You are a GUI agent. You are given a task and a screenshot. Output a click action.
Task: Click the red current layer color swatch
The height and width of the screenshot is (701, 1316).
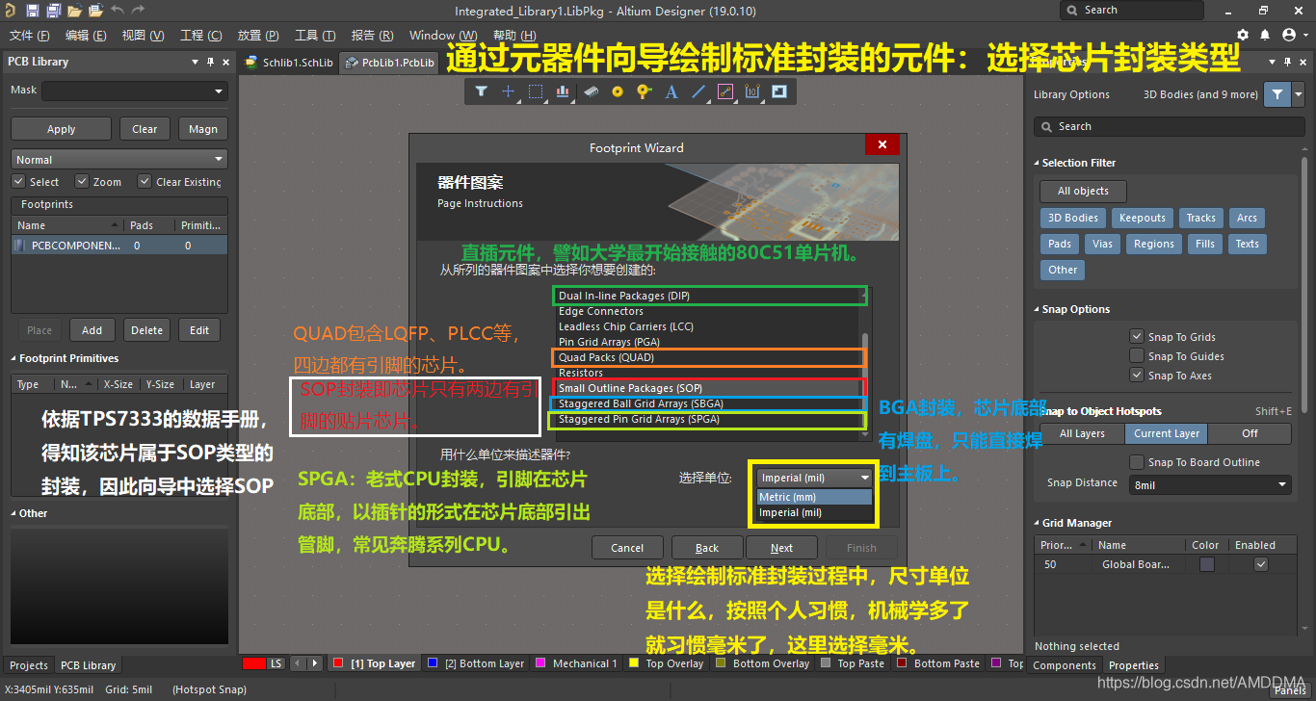click(253, 663)
